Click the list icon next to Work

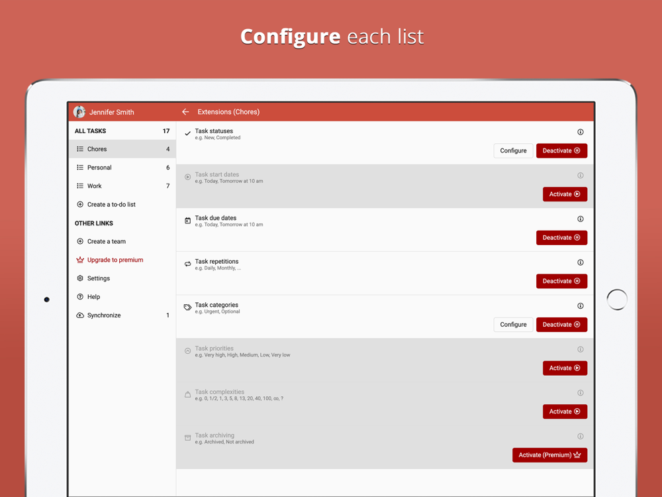80,186
